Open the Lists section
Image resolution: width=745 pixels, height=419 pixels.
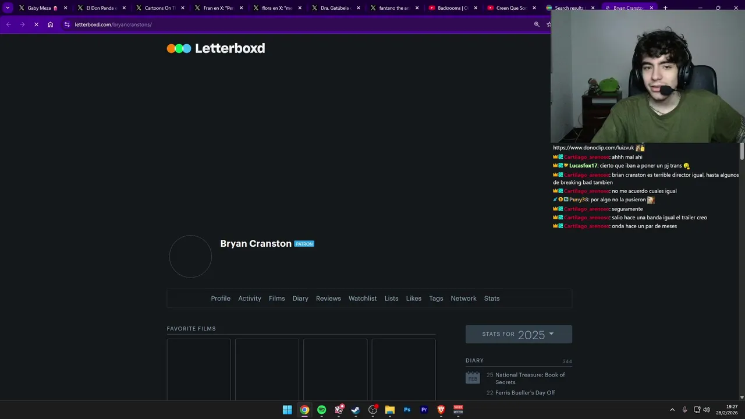(392, 299)
